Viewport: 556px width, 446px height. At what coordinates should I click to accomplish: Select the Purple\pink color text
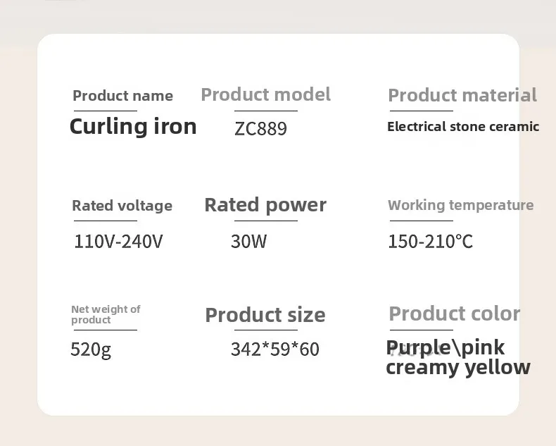point(446,346)
